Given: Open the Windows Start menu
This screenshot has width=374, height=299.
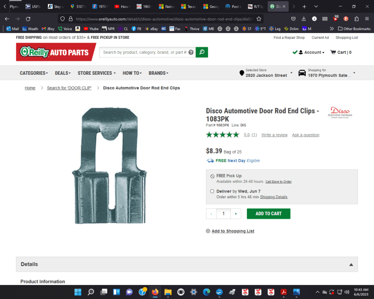Looking at the screenshot, I should (78, 292).
